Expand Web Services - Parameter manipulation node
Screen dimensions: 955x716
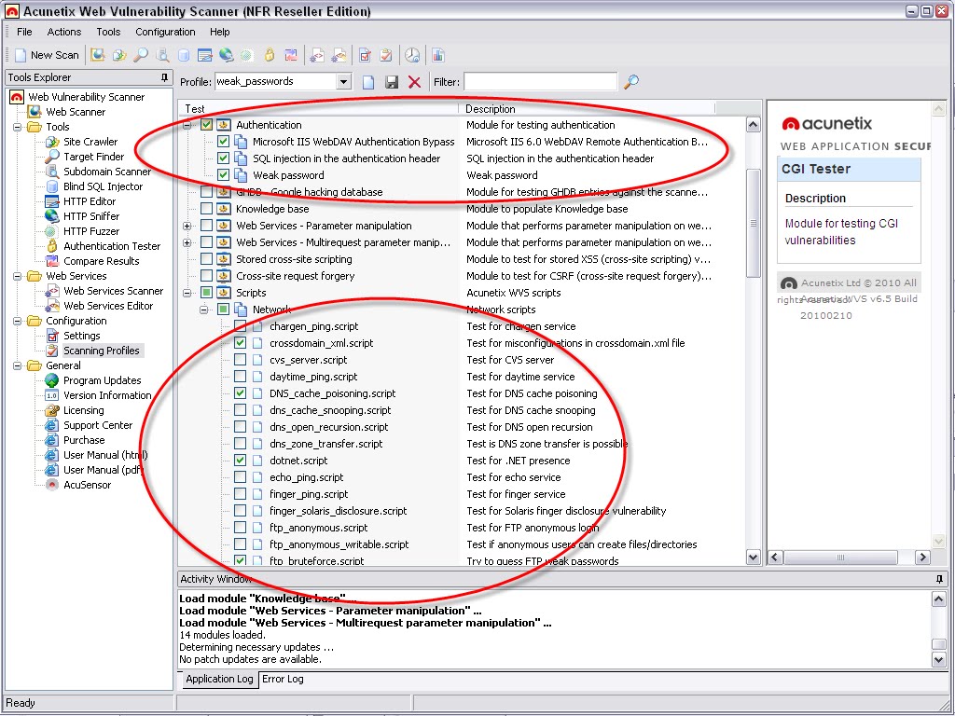click(x=187, y=226)
